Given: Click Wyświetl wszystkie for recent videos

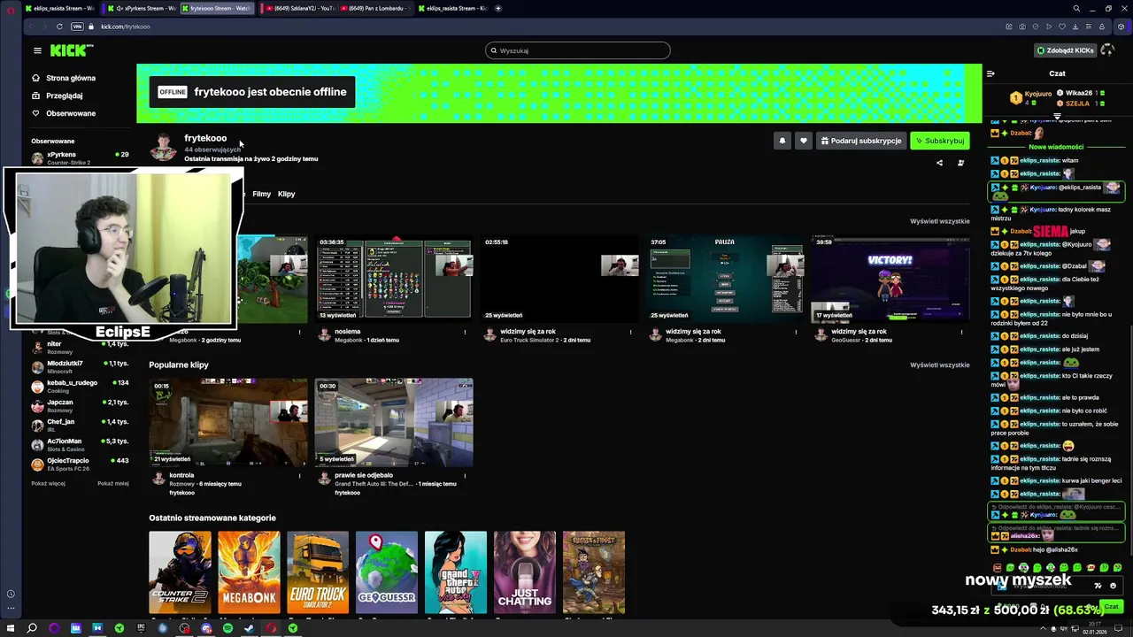Looking at the screenshot, I should [939, 221].
